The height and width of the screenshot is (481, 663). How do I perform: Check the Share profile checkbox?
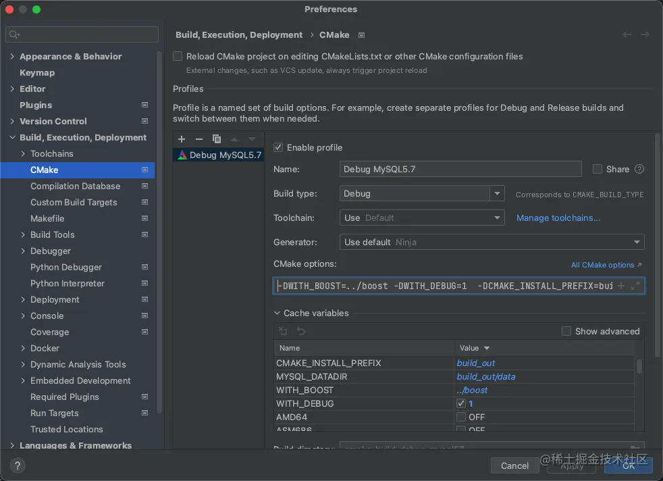click(x=597, y=169)
